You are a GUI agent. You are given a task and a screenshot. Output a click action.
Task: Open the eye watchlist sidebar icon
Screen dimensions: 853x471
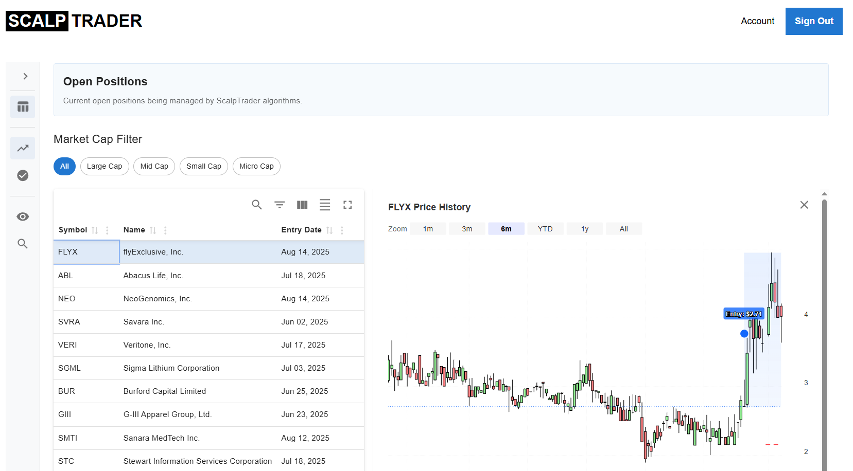(x=23, y=216)
